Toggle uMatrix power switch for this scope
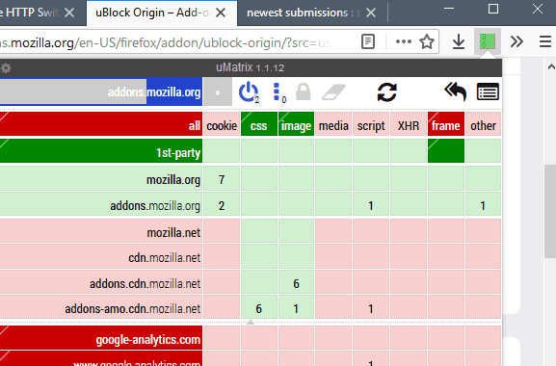Image resolution: width=556 pixels, height=366 pixels. [249, 92]
